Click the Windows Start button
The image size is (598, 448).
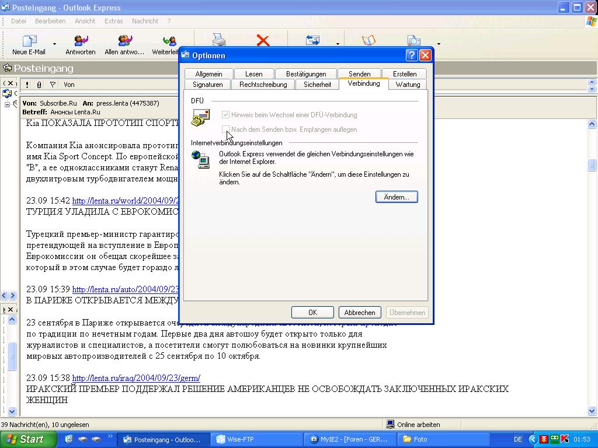click(x=27, y=439)
